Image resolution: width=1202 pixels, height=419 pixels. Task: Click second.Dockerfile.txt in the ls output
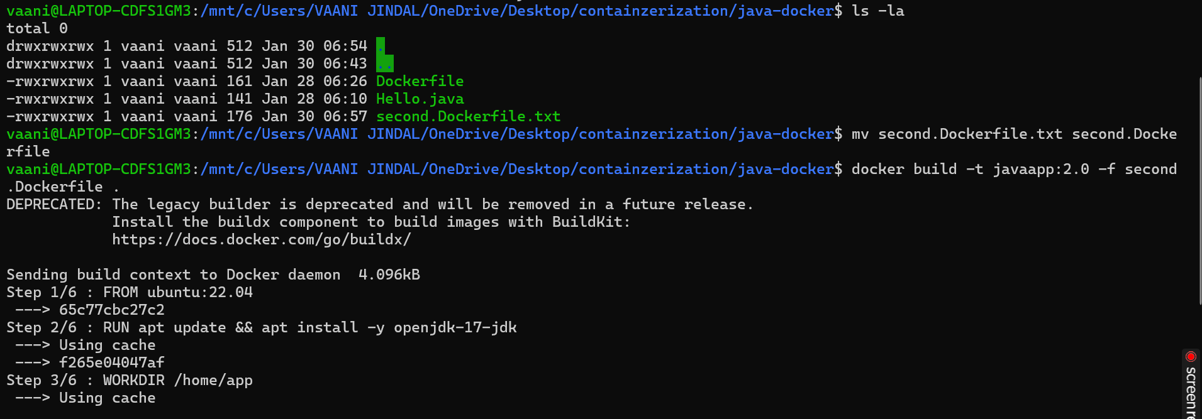pyautogui.click(x=468, y=116)
